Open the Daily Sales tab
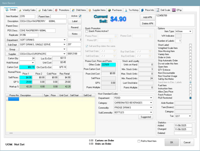The image size is (200, 151). tap(45, 10)
